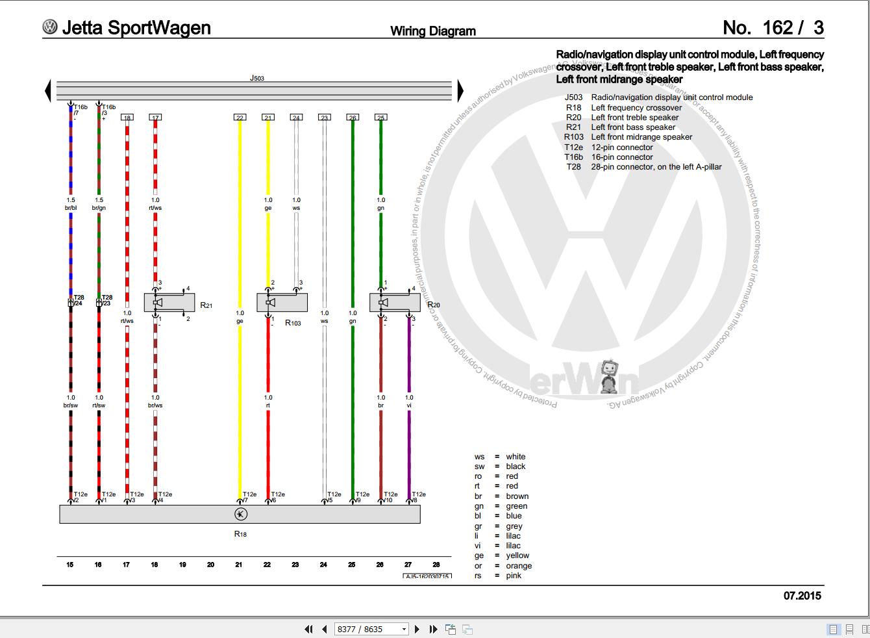Viewport: 870px width, 638px height.
Task: Click legend entry '12-pin connector'
Action: (622, 147)
